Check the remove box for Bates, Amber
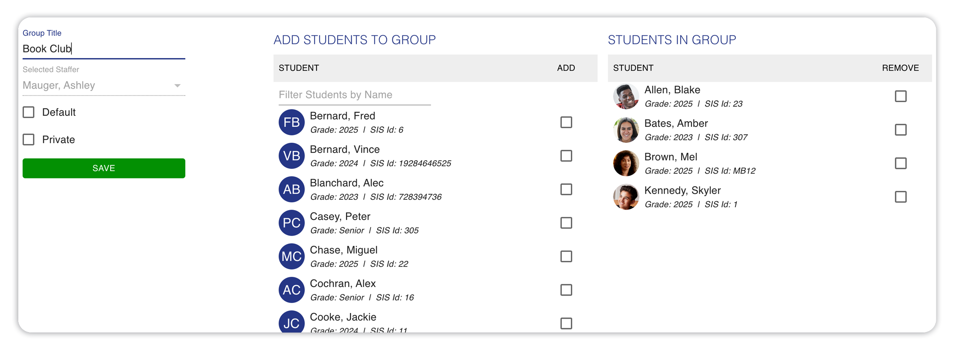The width and height of the screenshot is (955, 349). [901, 130]
